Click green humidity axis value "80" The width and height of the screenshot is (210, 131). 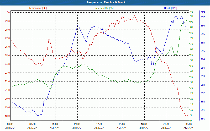[x=192, y=32]
